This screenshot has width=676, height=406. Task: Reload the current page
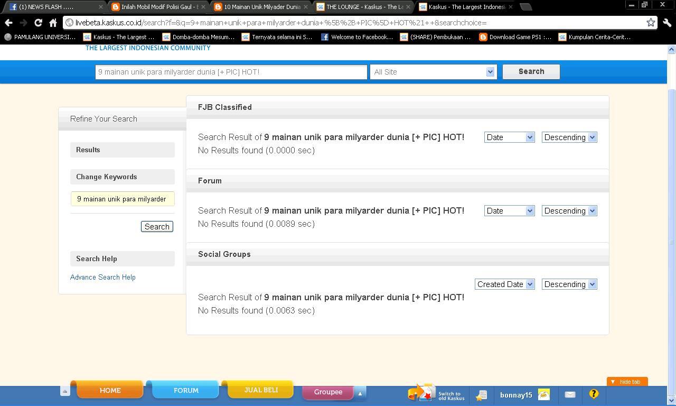pos(38,23)
